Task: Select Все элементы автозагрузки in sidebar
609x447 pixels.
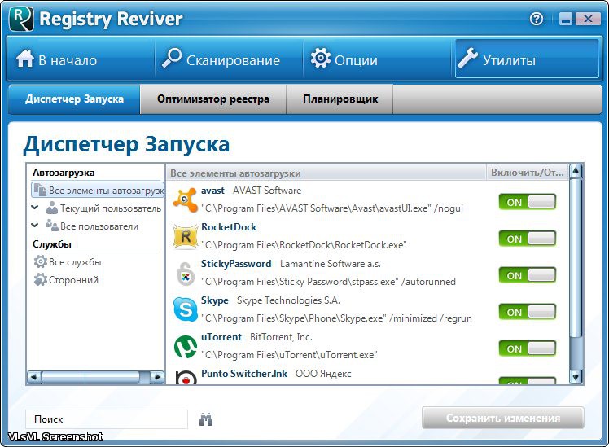Action: pos(98,190)
